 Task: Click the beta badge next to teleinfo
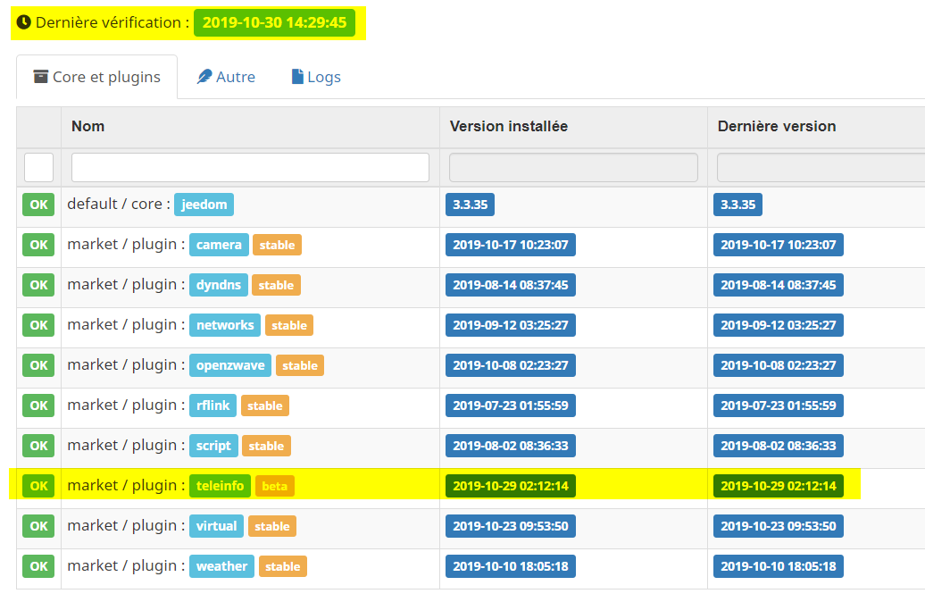click(275, 486)
